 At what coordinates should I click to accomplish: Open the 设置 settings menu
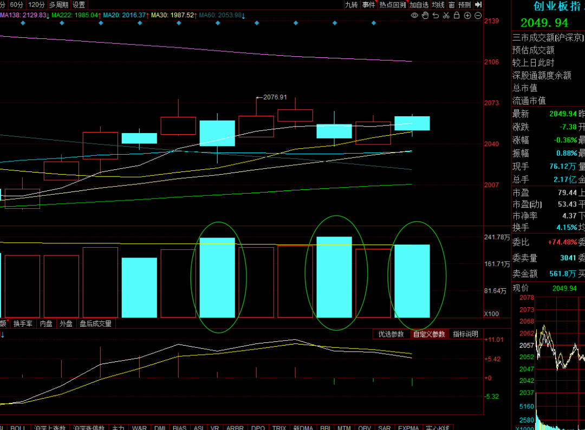point(79,5)
